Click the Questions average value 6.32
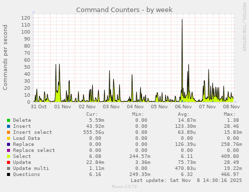The image size is (249, 192). tap(187, 174)
